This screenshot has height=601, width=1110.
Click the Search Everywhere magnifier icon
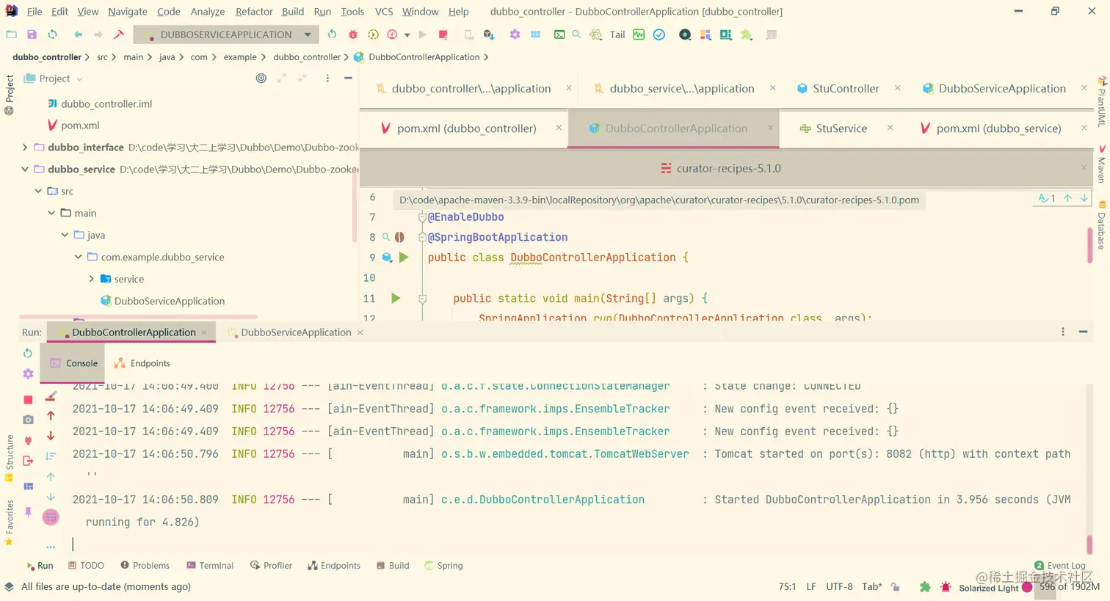click(x=576, y=34)
